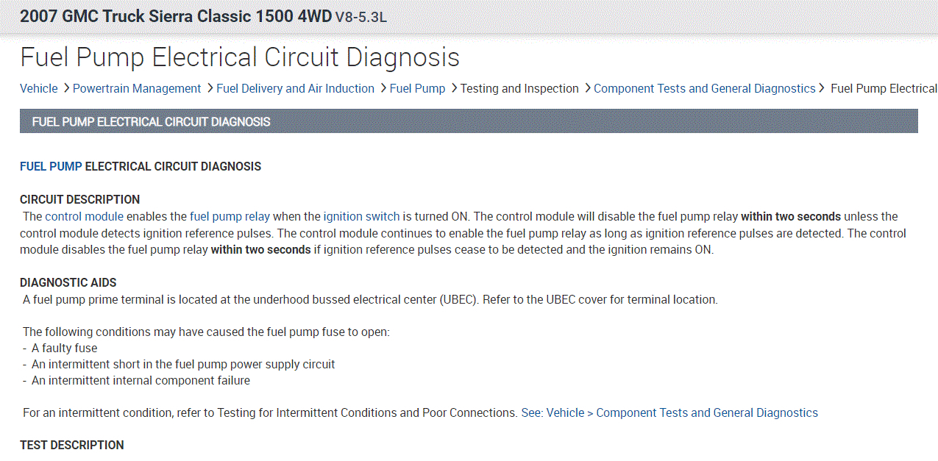Open Powertrain Management breadcrumb
This screenshot has height=461, width=938.
pyautogui.click(x=137, y=88)
